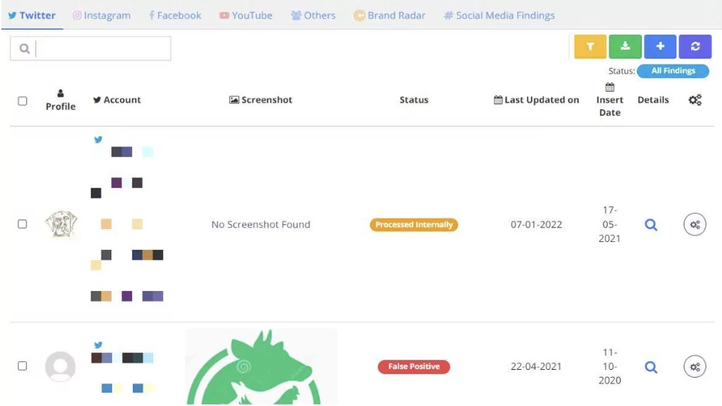Click the 07-01-2022 last updated date

coord(536,225)
